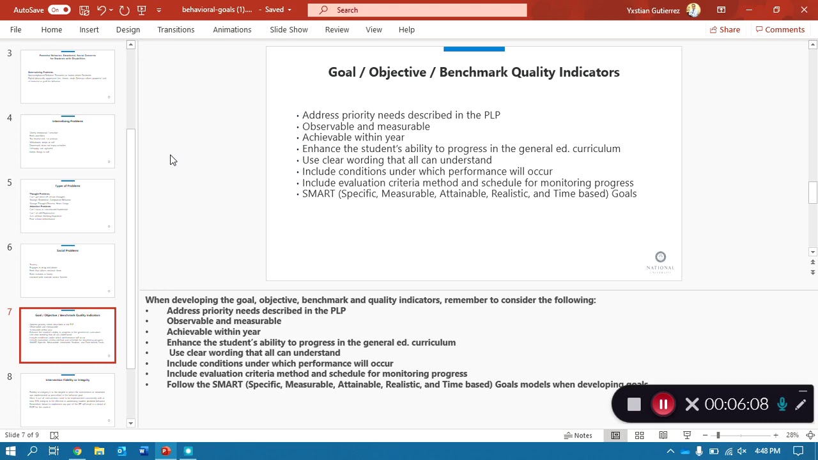818x460 pixels.
Task: Click slide area scroll up arrow
Action: coord(812,45)
